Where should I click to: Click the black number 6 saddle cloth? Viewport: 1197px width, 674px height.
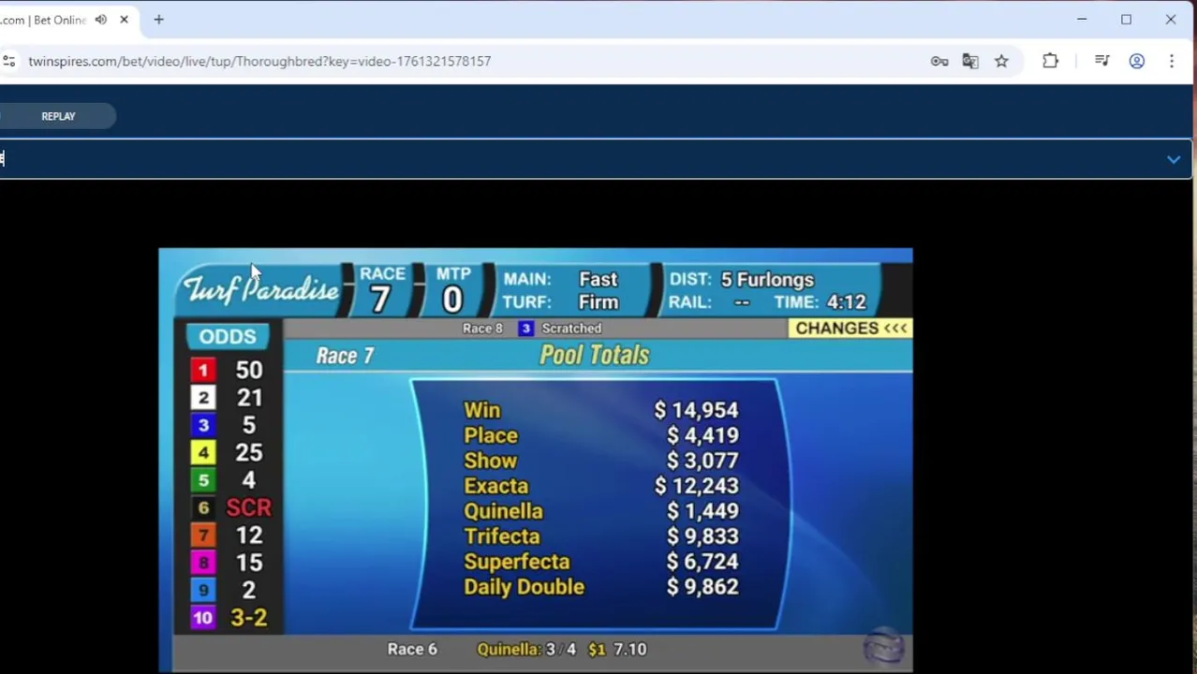(x=203, y=507)
